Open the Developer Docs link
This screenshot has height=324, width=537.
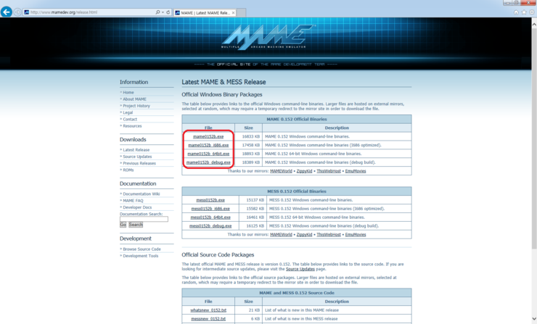[x=137, y=207]
